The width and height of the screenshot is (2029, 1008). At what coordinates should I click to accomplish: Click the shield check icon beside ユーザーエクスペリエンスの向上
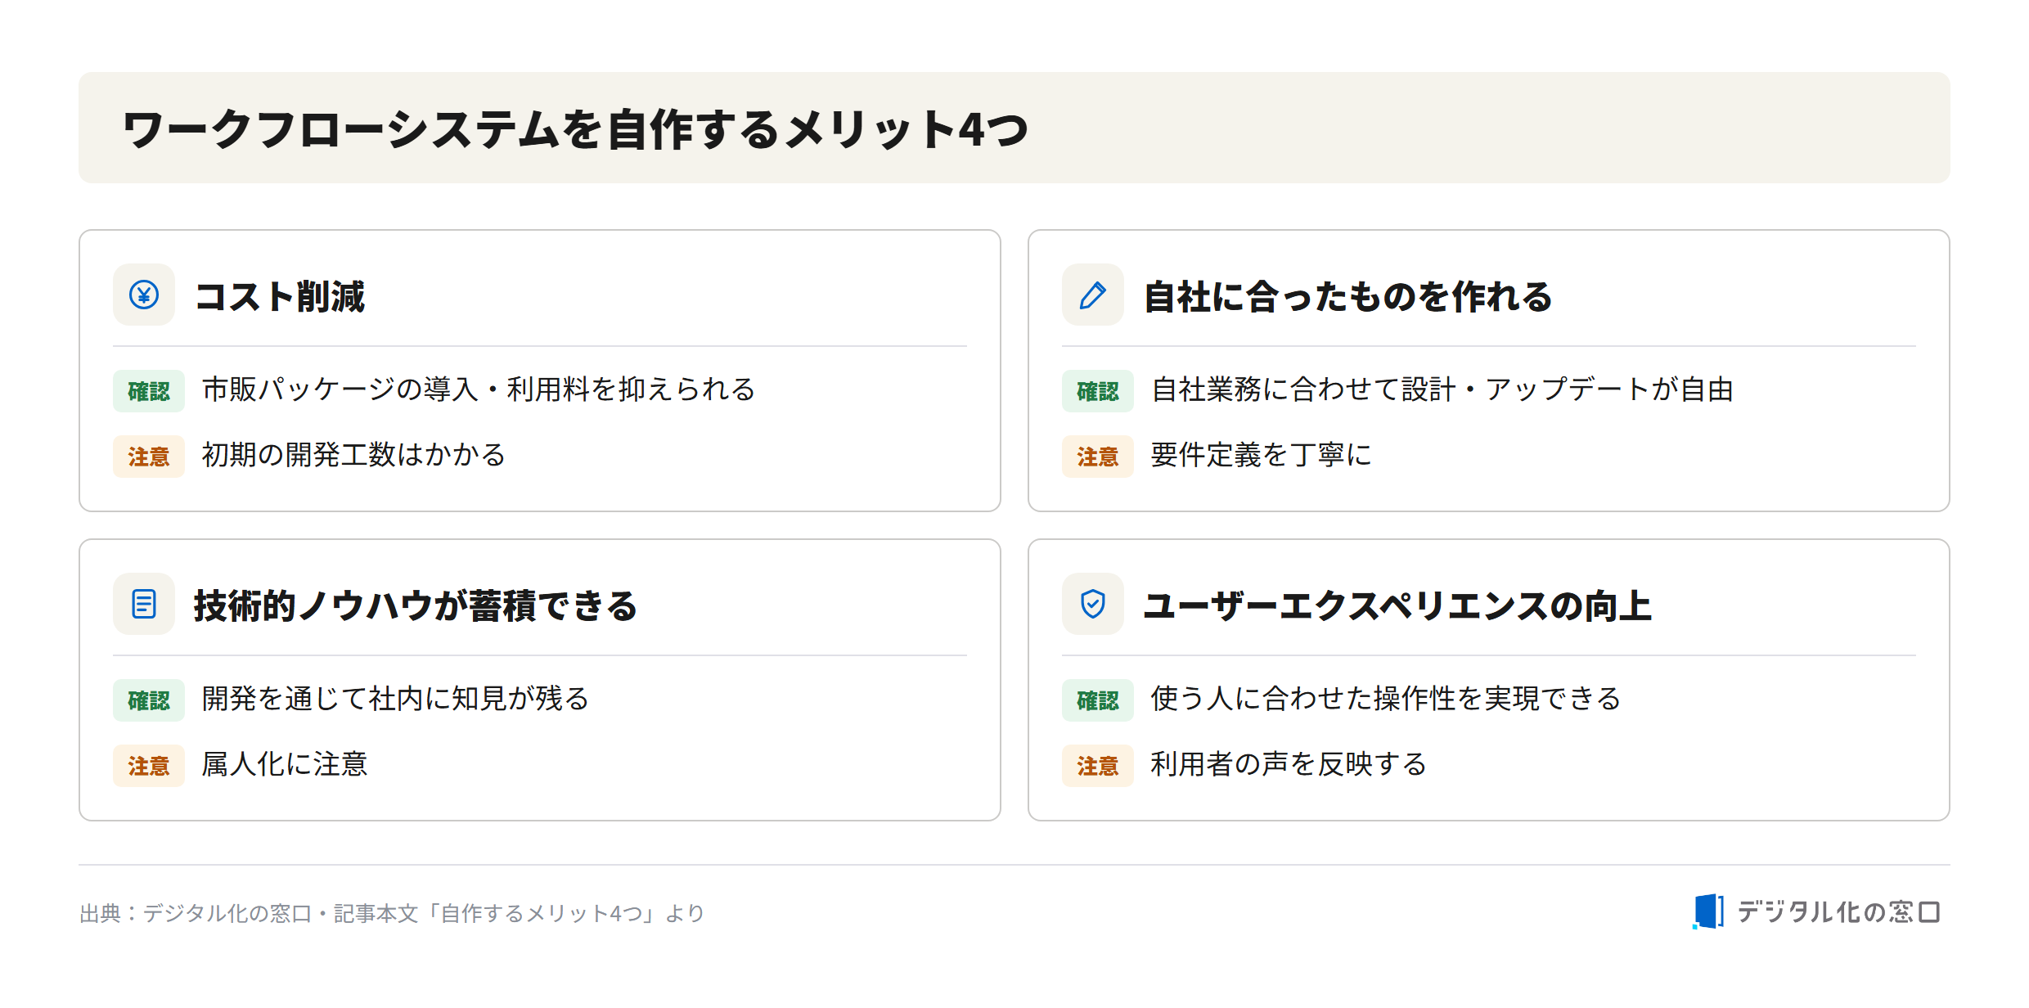coord(1093,604)
